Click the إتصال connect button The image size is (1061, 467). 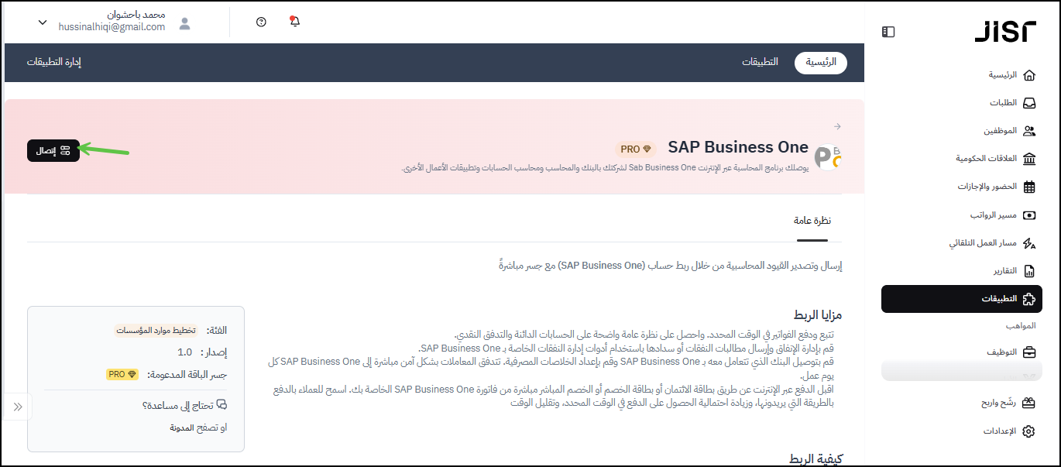[53, 151]
